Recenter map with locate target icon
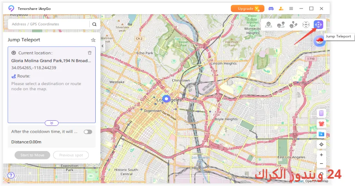355x186 pixels. pos(321,145)
